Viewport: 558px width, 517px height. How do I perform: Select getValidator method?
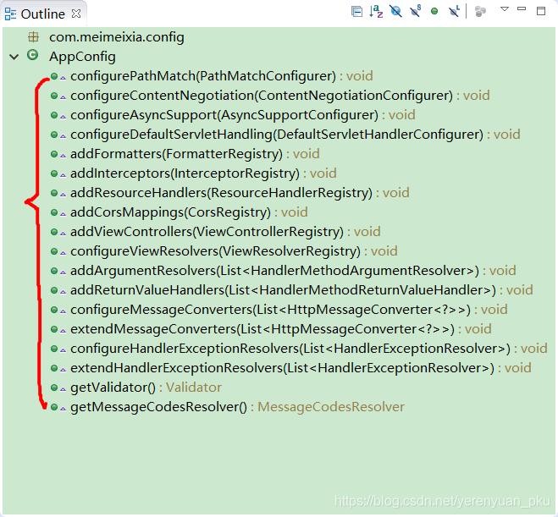point(146,388)
